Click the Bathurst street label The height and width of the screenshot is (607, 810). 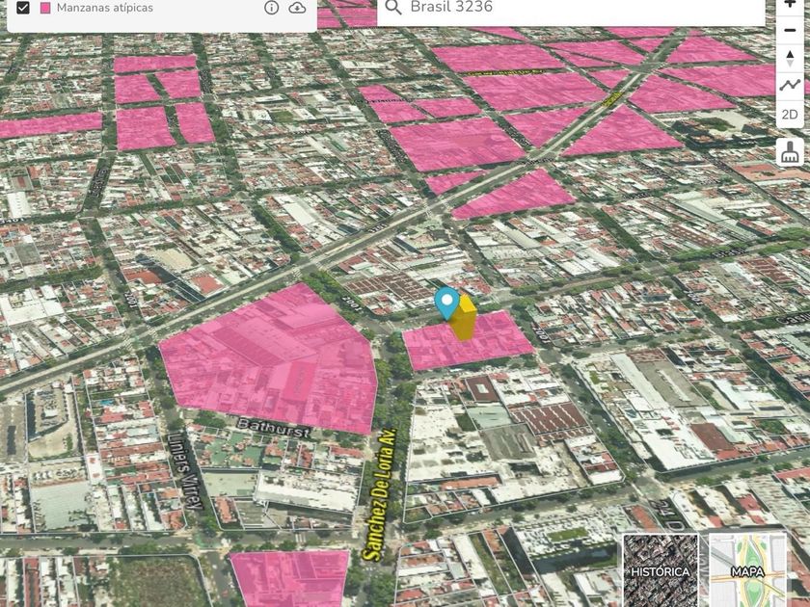[x=274, y=429]
